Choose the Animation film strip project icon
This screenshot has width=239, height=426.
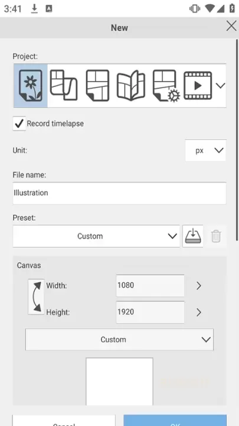(x=198, y=86)
